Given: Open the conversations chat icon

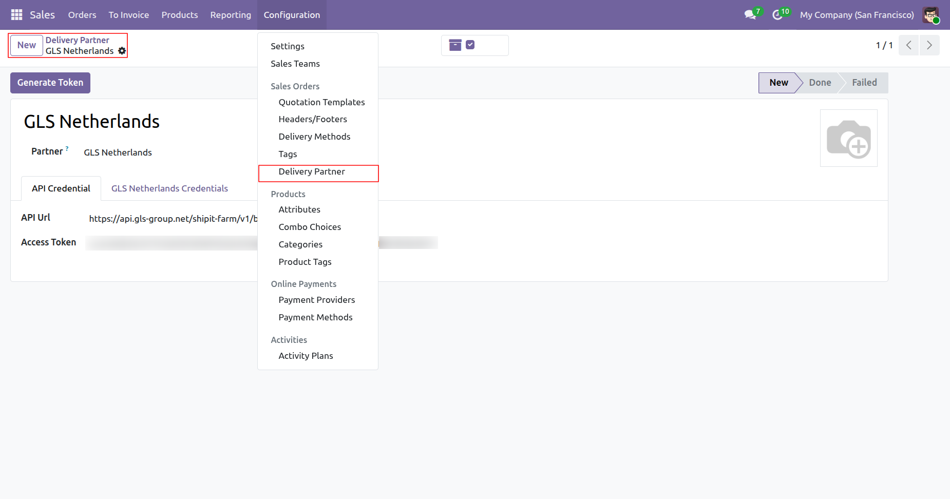Looking at the screenshot, I should point(750,15).
